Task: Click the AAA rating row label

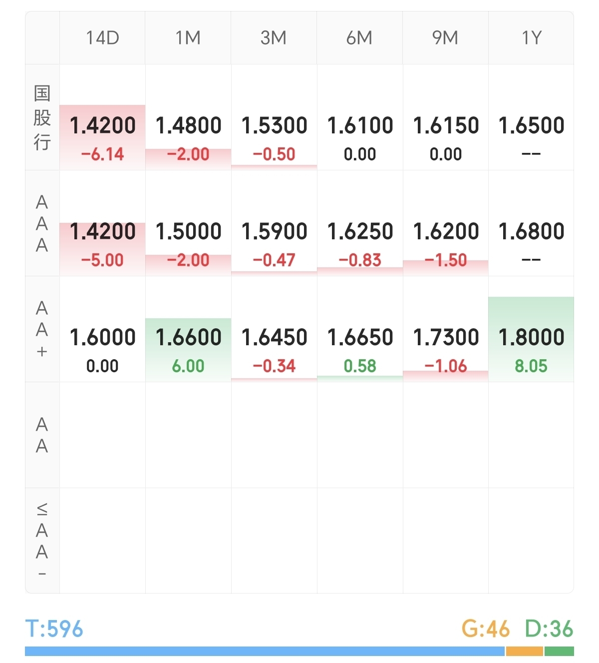Action: pos(42,223)
